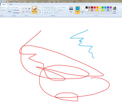
Task: Select the Fill with color bucket tool
Action: [x=26, y=8]
